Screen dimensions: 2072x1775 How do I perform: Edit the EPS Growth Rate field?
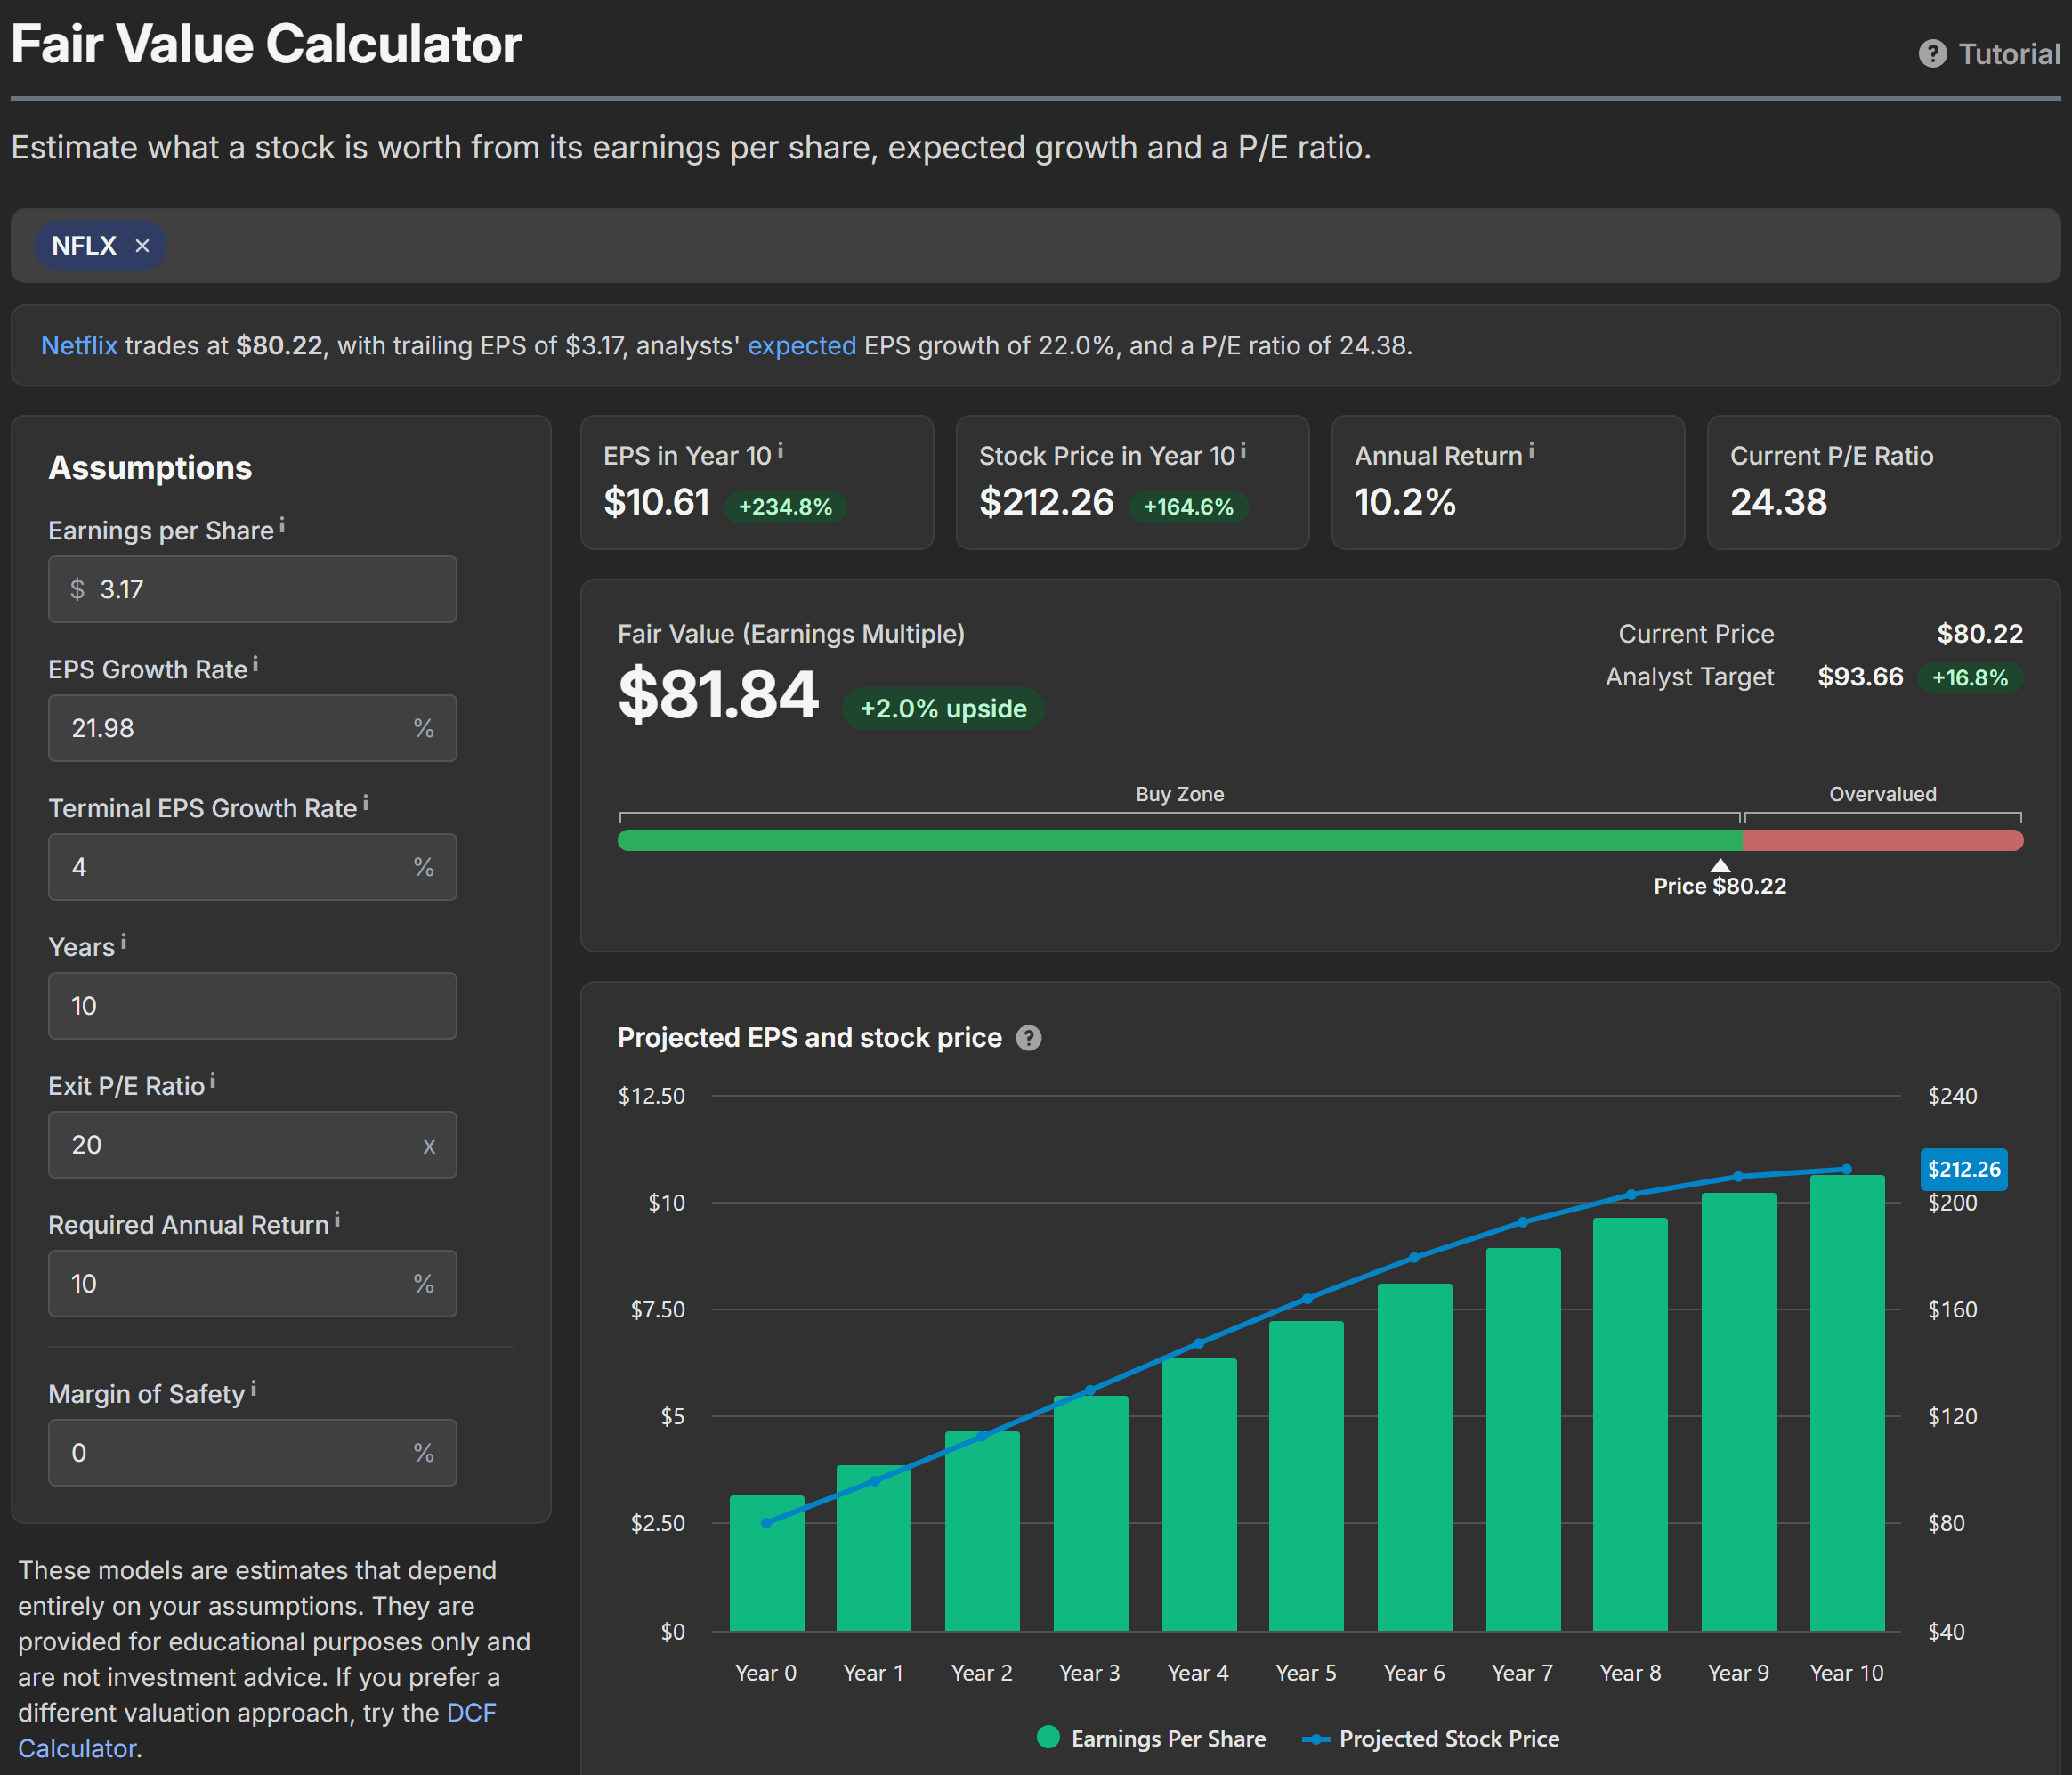(x=253, y=728)
